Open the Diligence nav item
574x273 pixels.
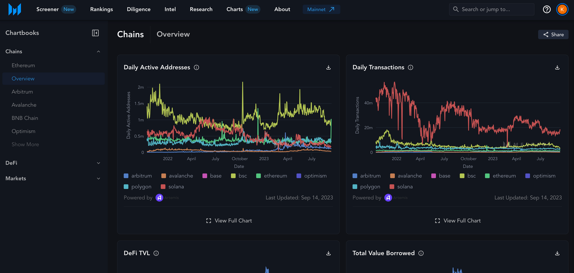pyautogui.click(x=139, y=9)
